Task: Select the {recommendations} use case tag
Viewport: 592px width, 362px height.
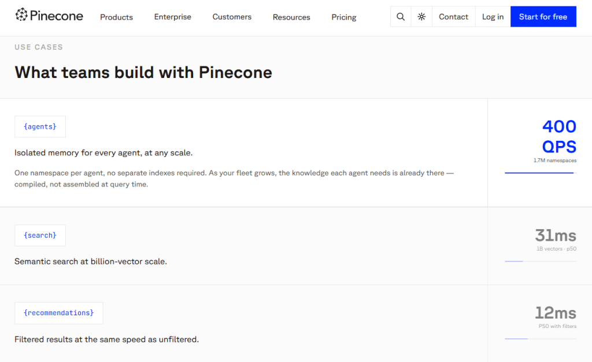Action: (59, 313)
